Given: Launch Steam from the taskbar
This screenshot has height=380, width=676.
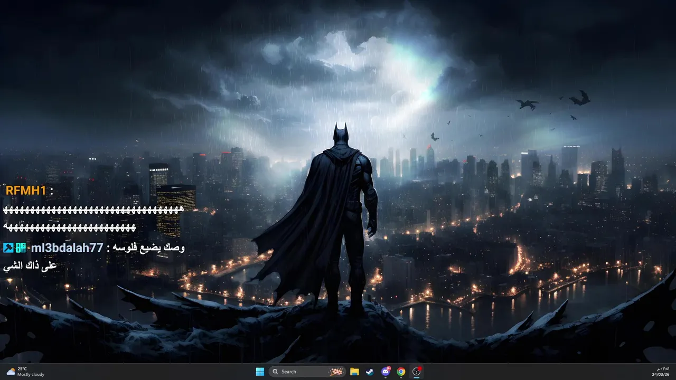Looking at the screenshot, I should (370, 372).
